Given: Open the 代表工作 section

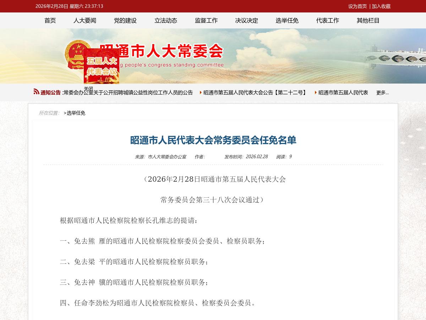Looking at the screenshot, I should click(327, 21).
